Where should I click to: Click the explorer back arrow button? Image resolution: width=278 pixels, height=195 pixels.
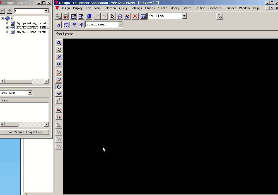[2, 11]
